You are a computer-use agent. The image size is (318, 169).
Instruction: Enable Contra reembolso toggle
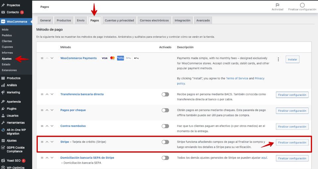tap(165, 126)
